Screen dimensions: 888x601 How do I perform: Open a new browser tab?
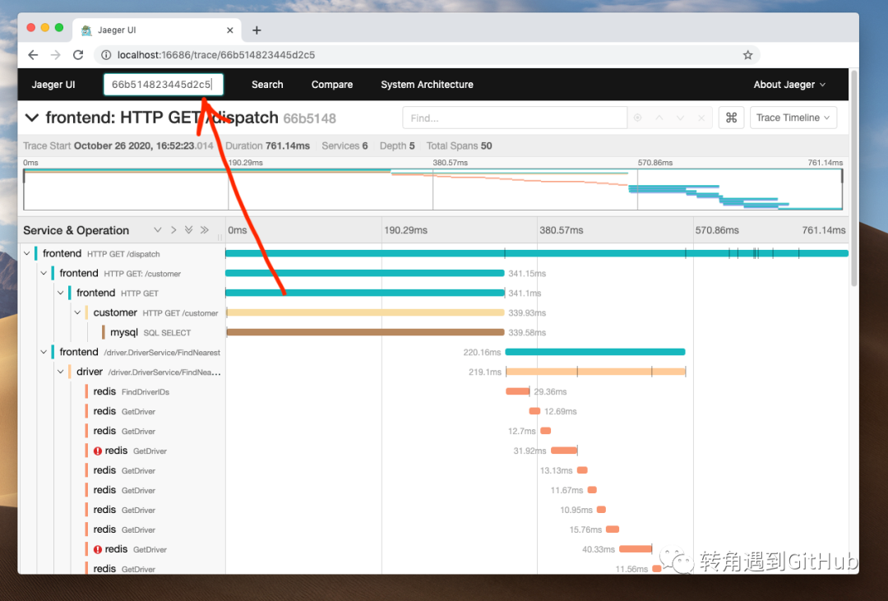[x=257, y=30]
